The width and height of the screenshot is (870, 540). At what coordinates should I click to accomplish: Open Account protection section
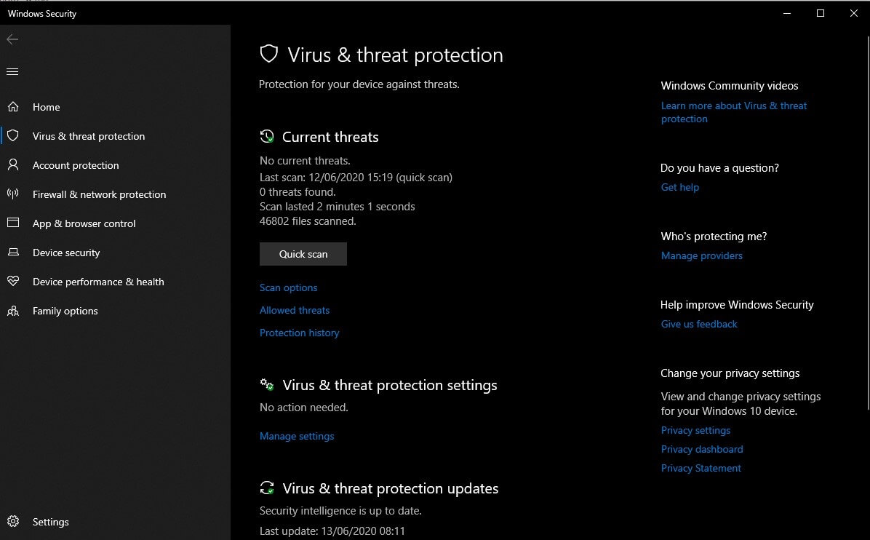(x=76, y=165)
